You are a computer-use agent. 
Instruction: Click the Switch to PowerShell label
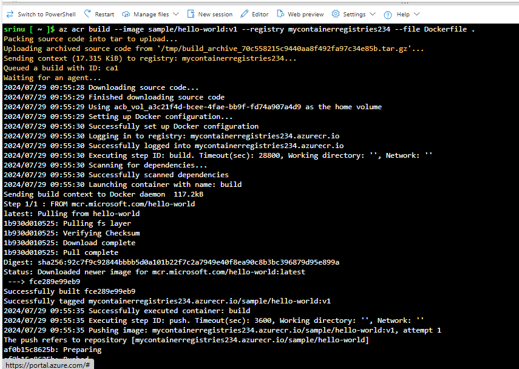tap(47, 14)
